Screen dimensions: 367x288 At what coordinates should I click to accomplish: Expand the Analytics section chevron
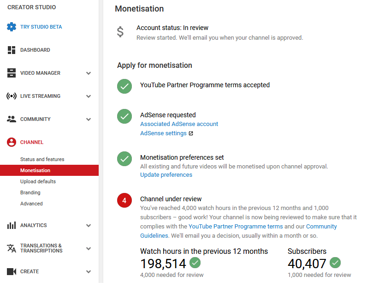pyautogui.click(x=89, y=226)
